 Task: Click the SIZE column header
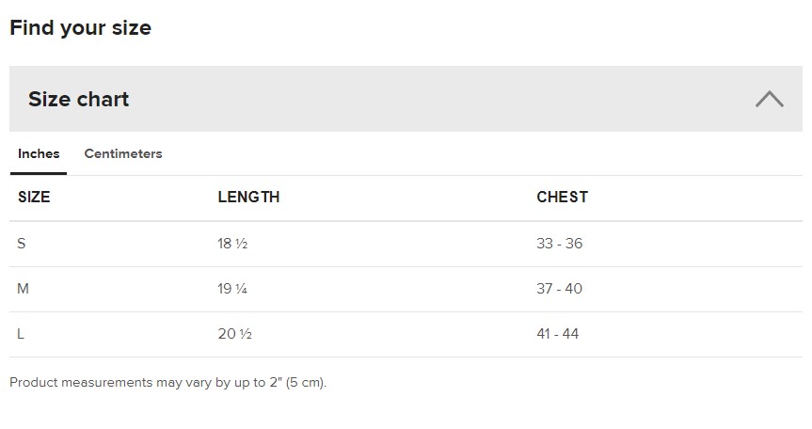[x=34, y=197]
